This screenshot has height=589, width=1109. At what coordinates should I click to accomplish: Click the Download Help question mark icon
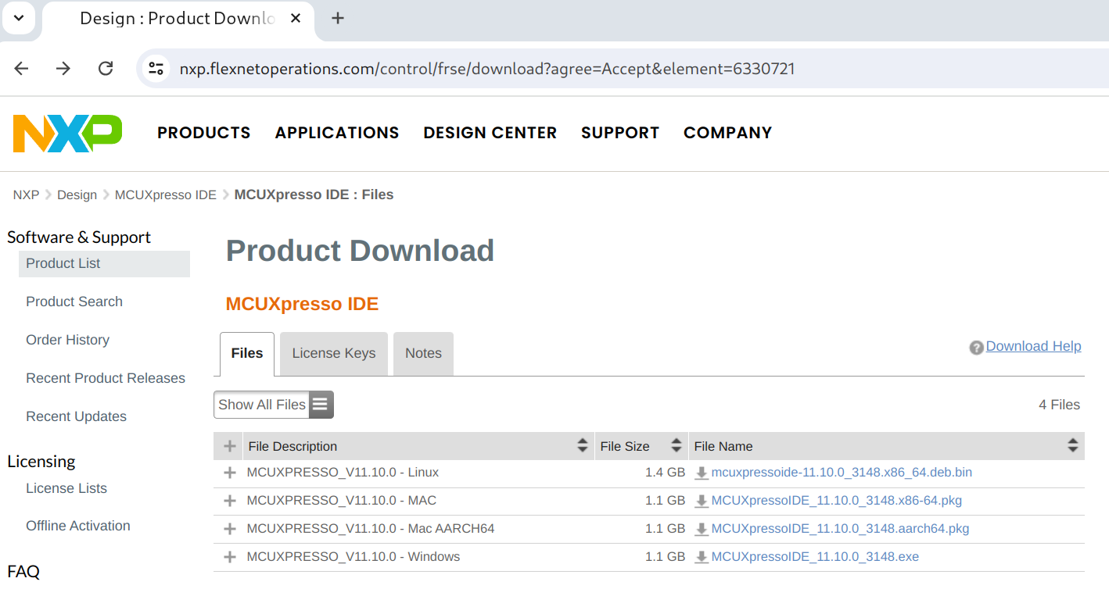[x=976, y=348]
